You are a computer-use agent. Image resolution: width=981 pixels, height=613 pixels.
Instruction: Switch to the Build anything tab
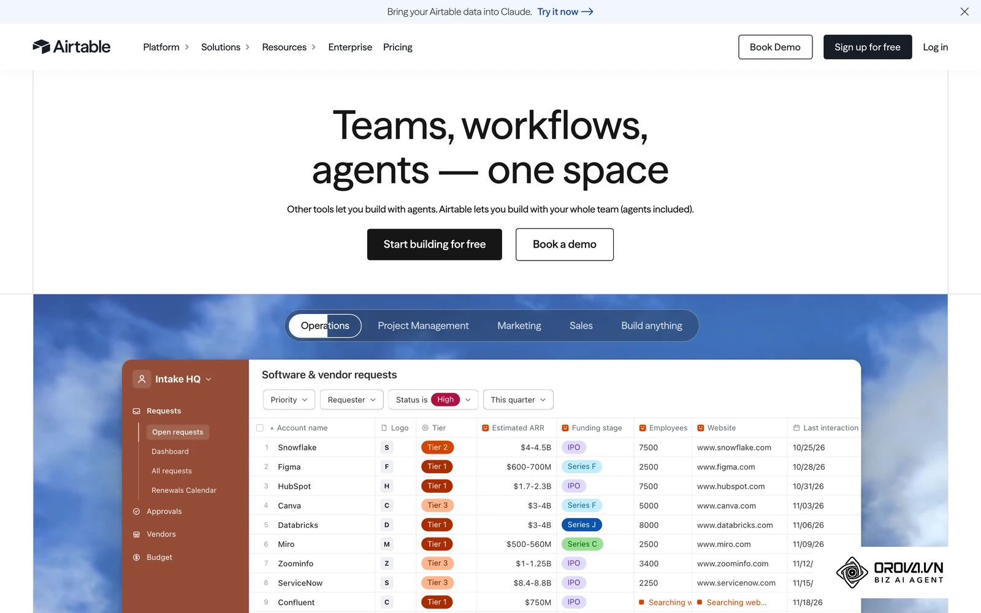click(652, 326)
